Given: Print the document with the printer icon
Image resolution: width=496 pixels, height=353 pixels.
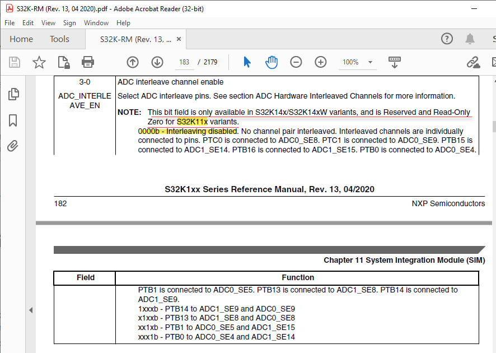Looking at the screenshot, I should 88,62.
